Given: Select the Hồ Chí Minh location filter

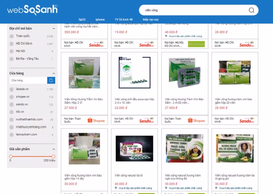Looking at the screenshot, I should tap(12, 44).
